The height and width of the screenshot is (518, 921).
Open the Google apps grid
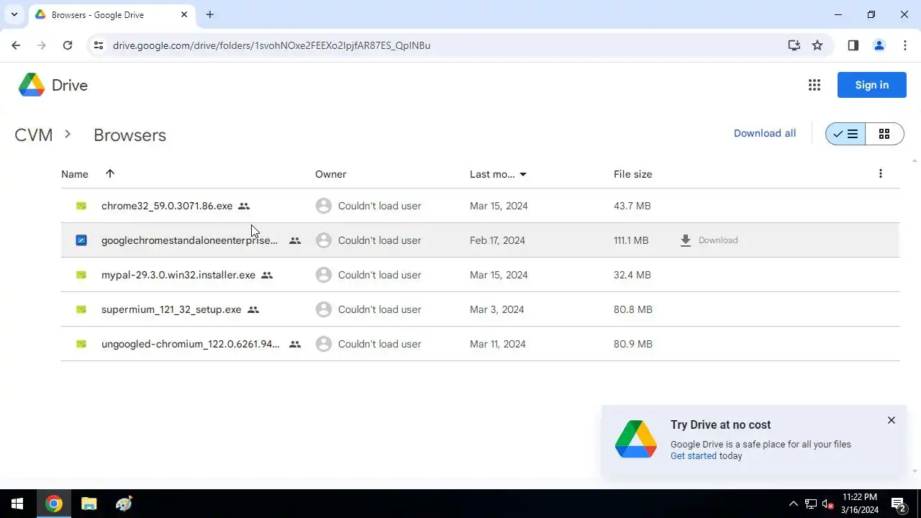[815, 85]
